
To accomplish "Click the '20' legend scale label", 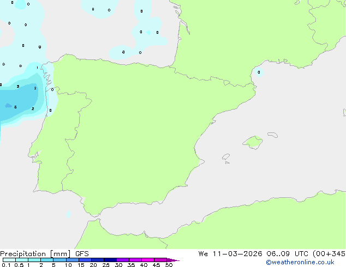I will [93, 265].
